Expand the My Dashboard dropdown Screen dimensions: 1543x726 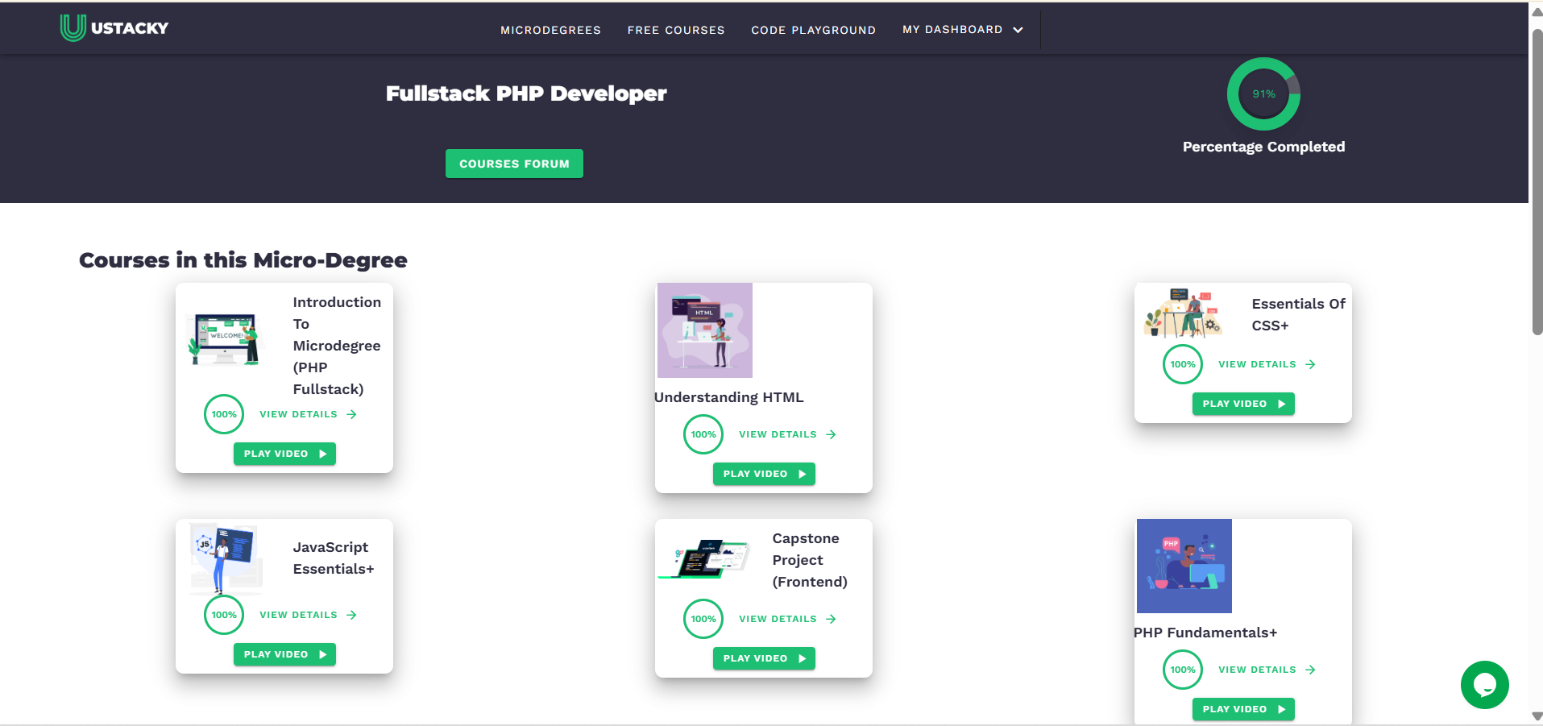[x=963, y=30]
